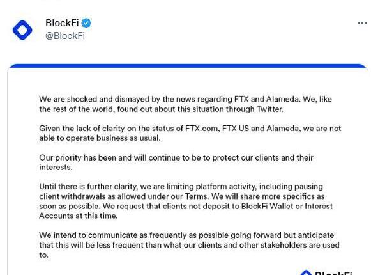This screenshot has width=371, height=275.
Task: Click the 'Our priority has been' paragraph
Action: 176,162
